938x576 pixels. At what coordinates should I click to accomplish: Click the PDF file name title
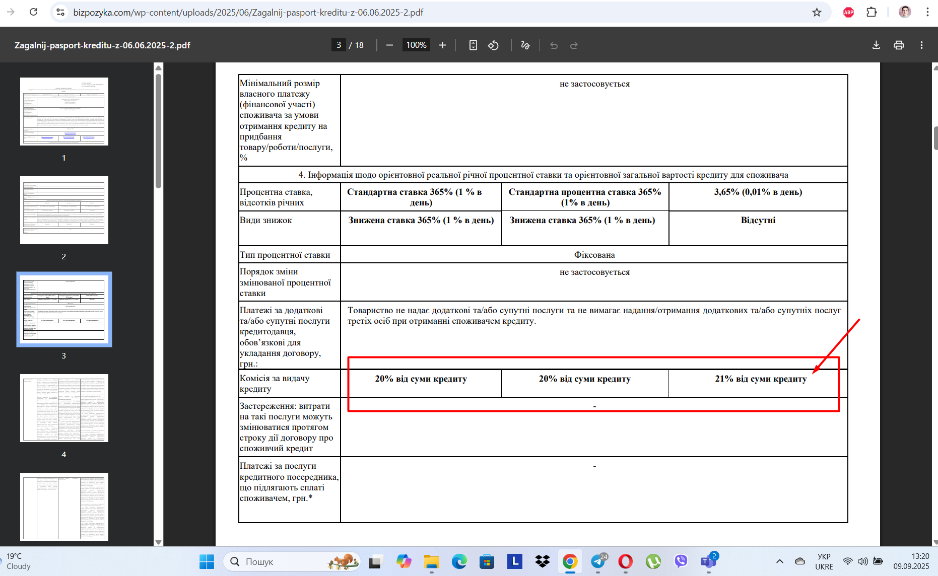(102, 45)
